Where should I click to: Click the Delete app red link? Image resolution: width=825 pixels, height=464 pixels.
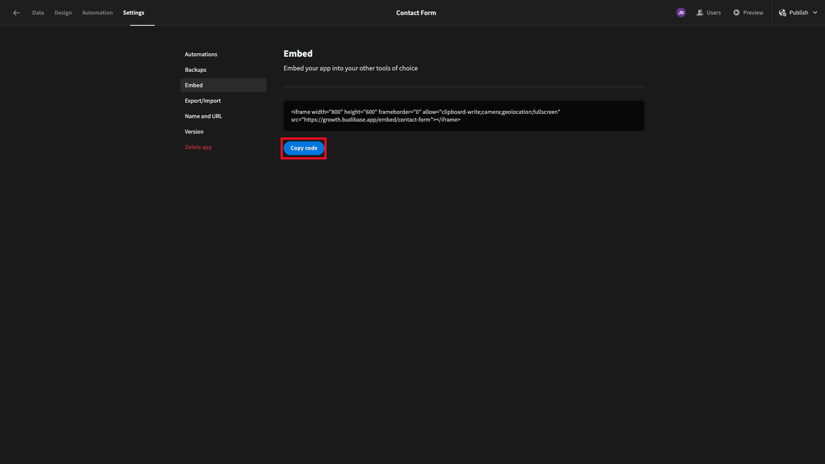(199, 147)
